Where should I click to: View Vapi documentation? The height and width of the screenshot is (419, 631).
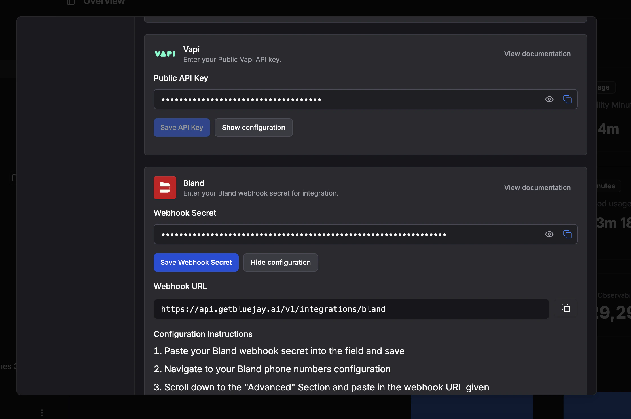pyautogui.click(x=537, y=54)
